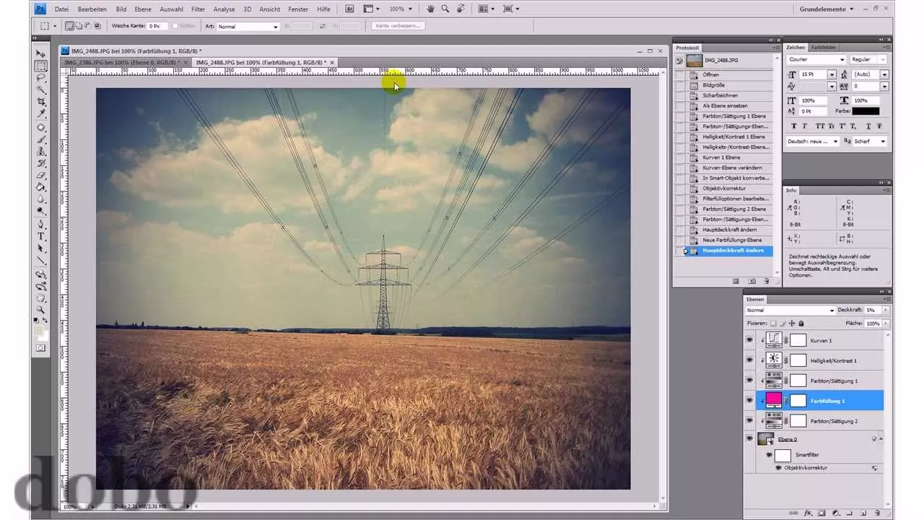Select the Eyedropper tool
This screenshot has width=924, height=520.
[x=41, y=113]
